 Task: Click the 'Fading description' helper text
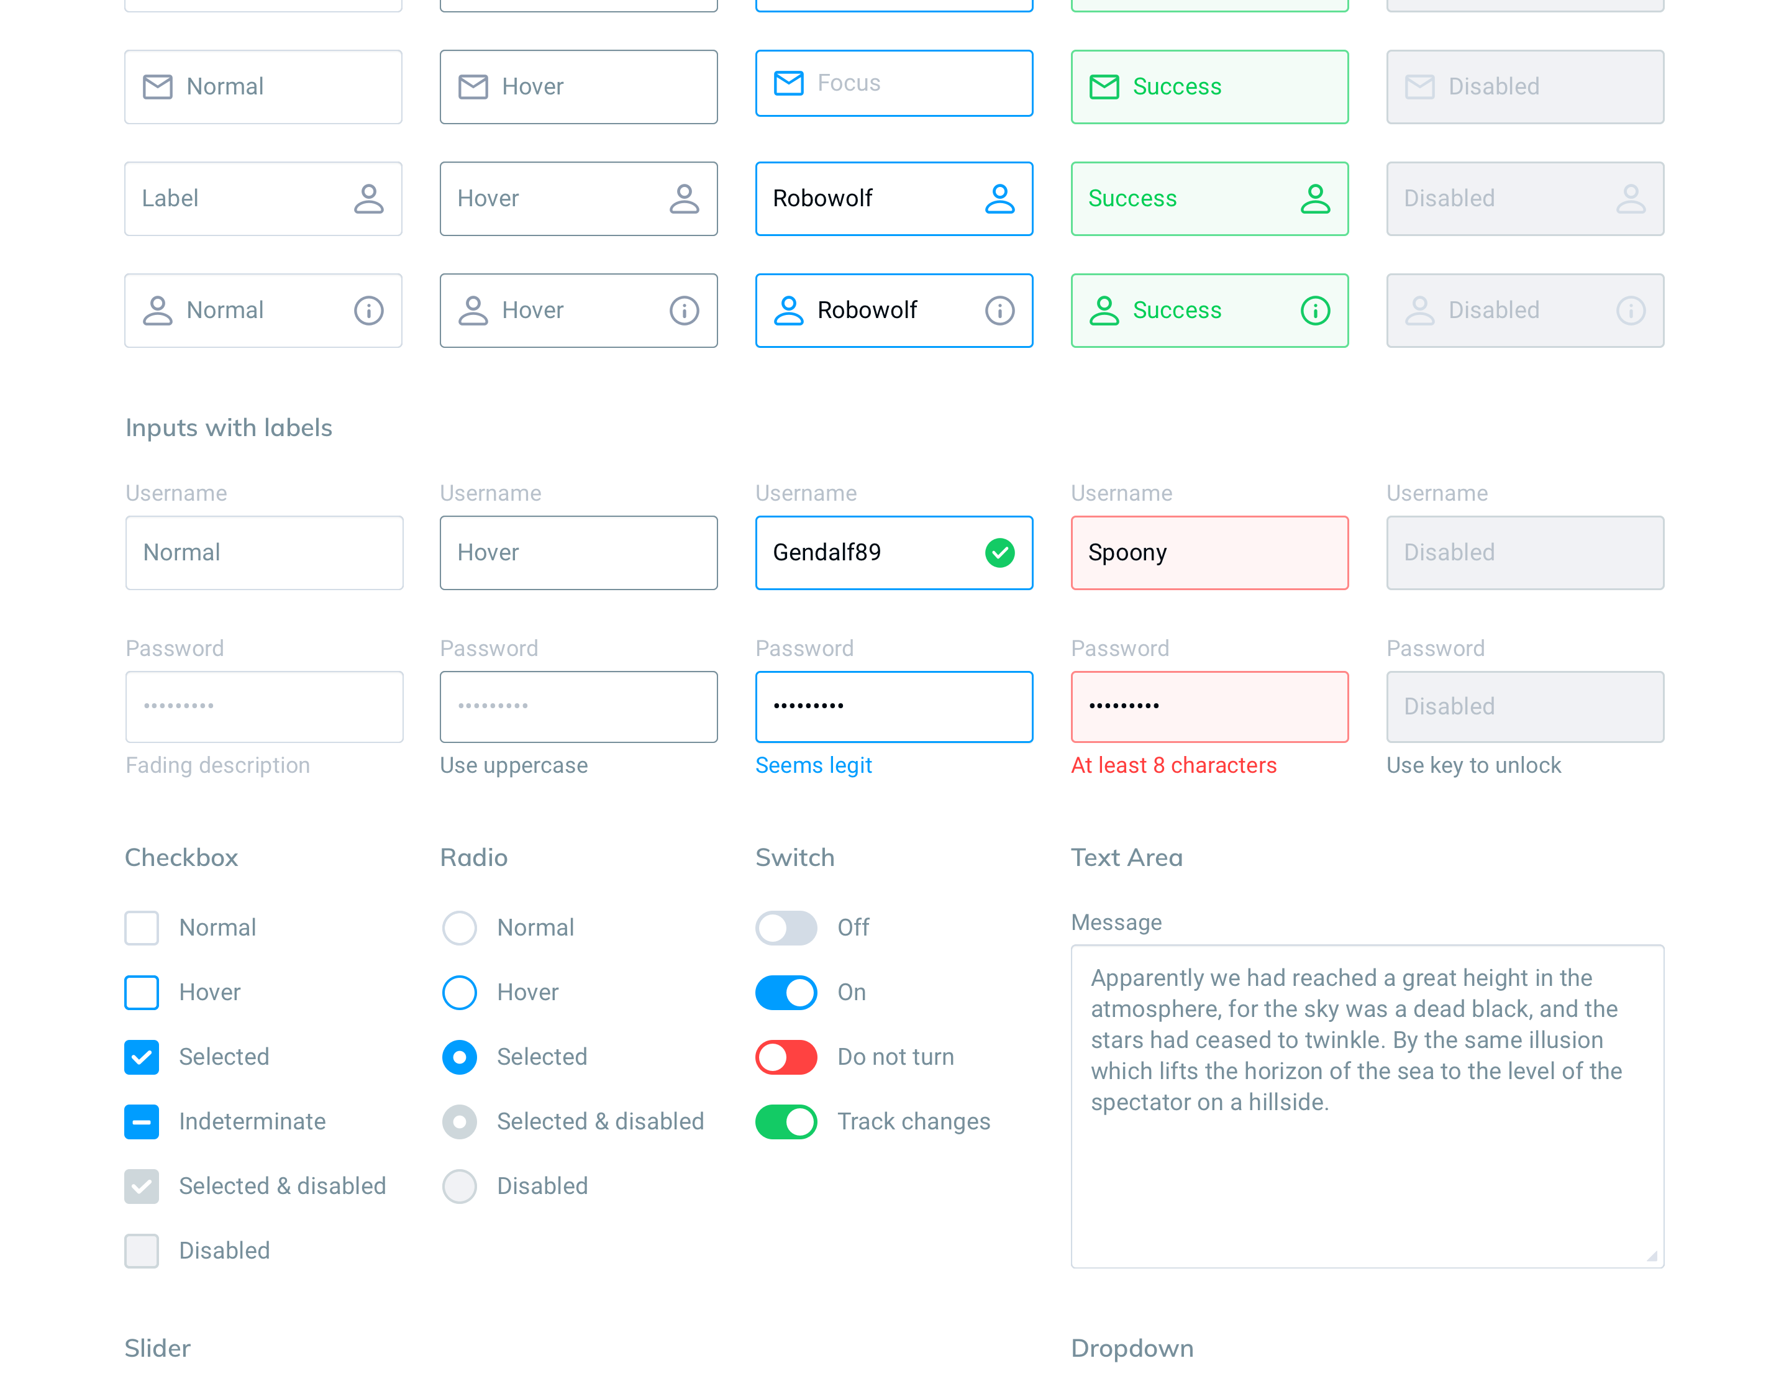click(217, 766)
